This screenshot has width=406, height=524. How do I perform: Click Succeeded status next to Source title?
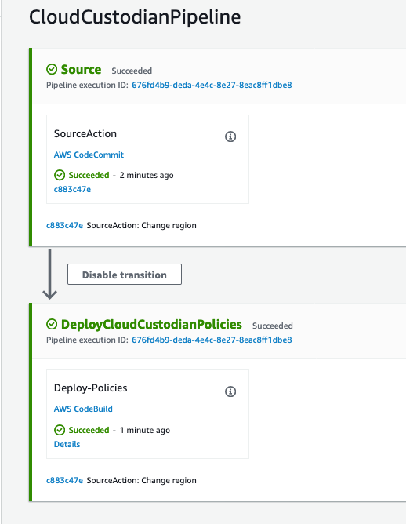click(x=132, y=71)
